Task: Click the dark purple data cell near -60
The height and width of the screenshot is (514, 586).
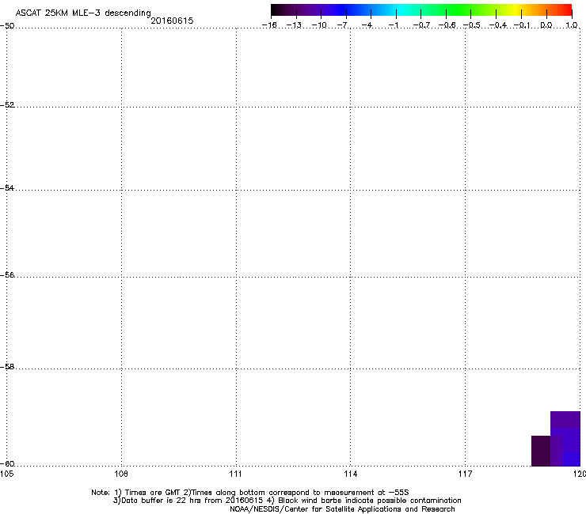Action: point(541,451)
